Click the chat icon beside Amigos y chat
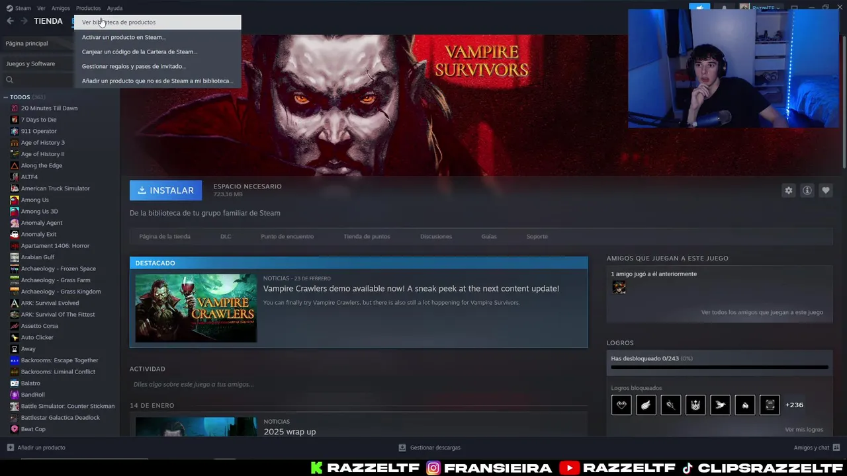Viewport: 847px width, 476px height. 836,448
